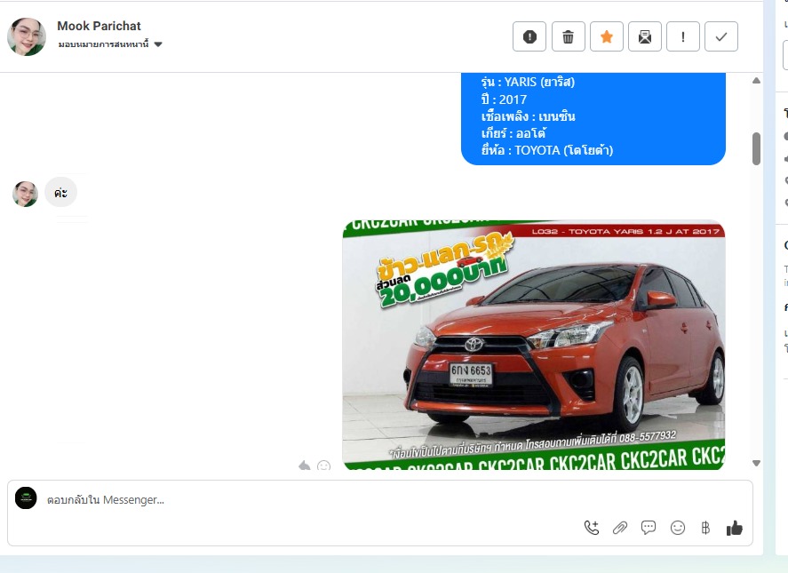Toggle the orange star follow-up flag
The image size is (788, 573).
(607, 36)
